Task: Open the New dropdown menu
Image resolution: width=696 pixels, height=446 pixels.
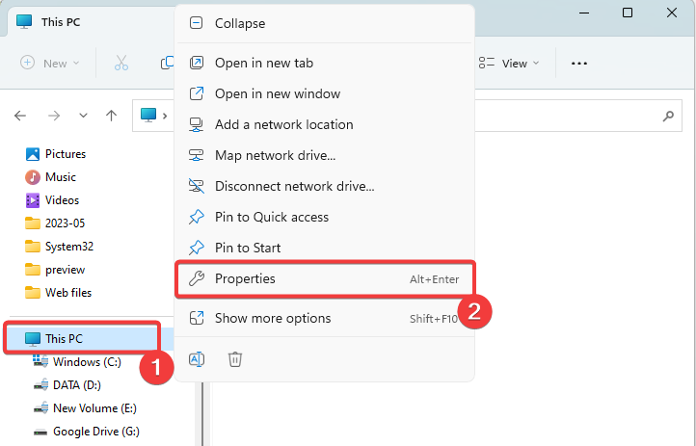Action: pyautogui.click(x=50, y=63)
